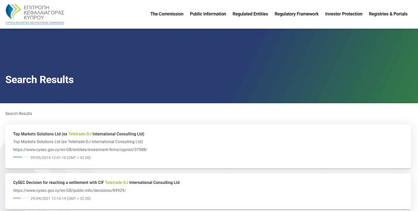Open the Regulatory Framework menu

[296, 14]
